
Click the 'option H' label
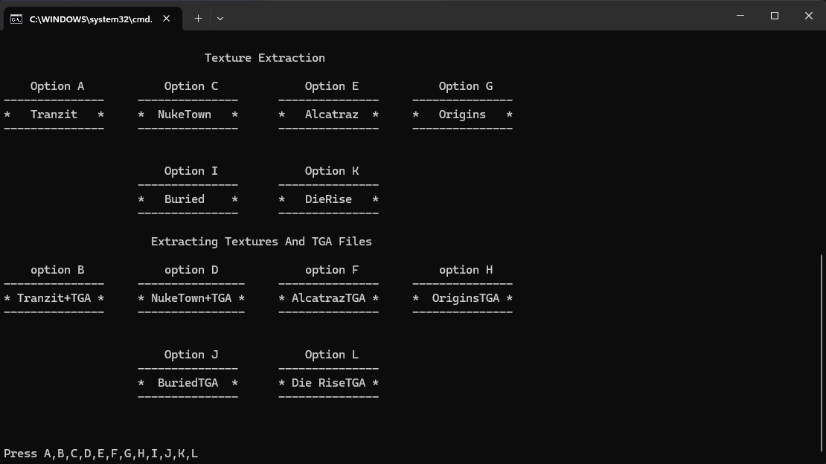point(466,270)
